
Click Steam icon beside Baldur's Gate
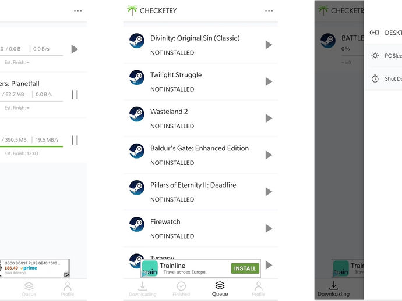pos(137,151)
